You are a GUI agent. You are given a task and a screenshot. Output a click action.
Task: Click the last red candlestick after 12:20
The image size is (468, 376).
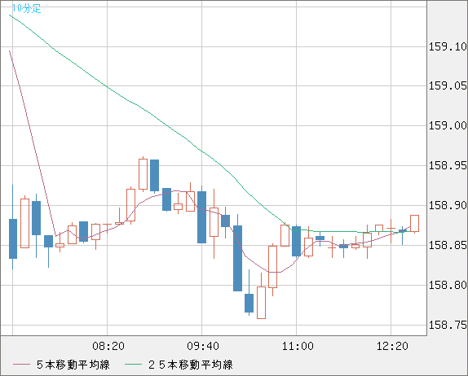coord(414,224)
